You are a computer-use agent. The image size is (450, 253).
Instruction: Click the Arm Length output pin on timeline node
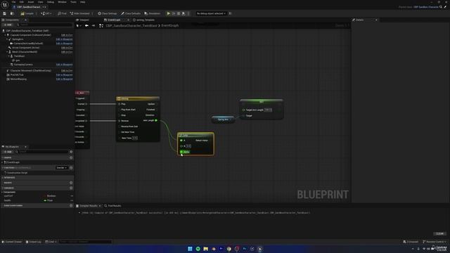coord(156,120)
